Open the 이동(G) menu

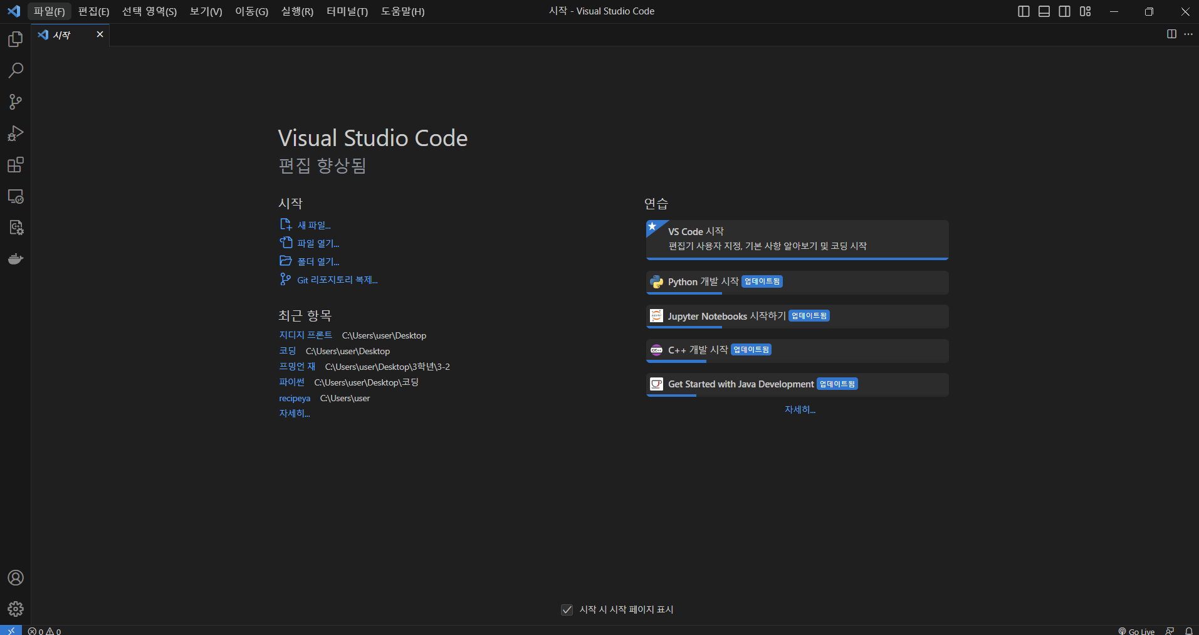coord(251,11)
